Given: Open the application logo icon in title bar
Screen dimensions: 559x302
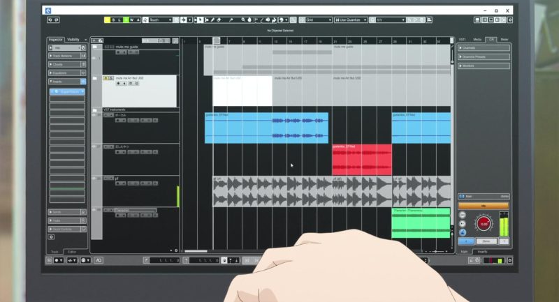Looking at the screenshot, I should click(48, 10).
